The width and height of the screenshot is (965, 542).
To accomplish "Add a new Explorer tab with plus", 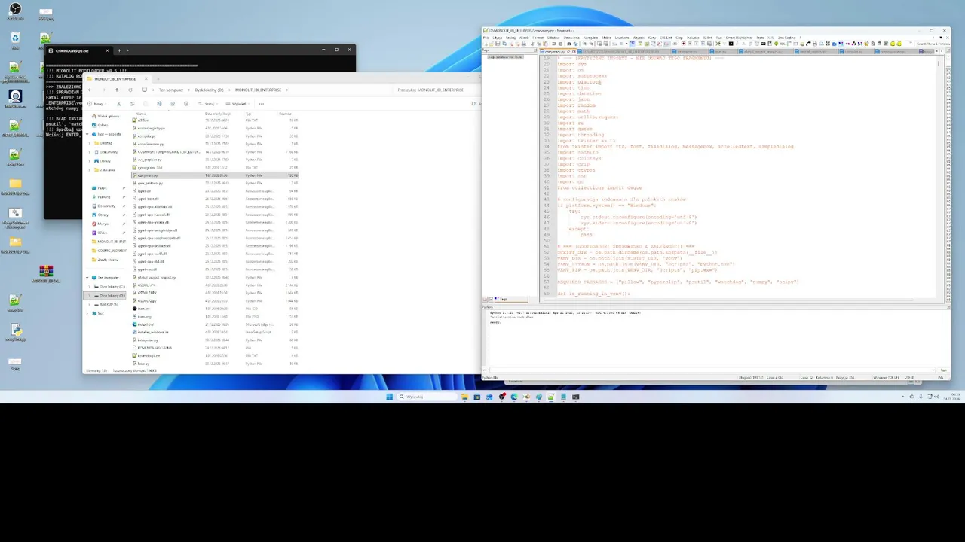I will (x=158, y=79).
